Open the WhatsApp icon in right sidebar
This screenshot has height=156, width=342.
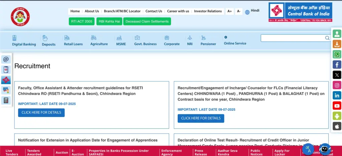tap(337, 54)
